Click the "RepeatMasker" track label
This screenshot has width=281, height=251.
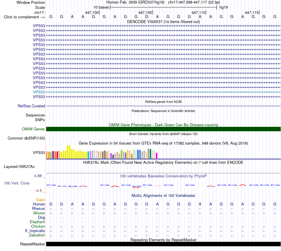coord(33,244)
